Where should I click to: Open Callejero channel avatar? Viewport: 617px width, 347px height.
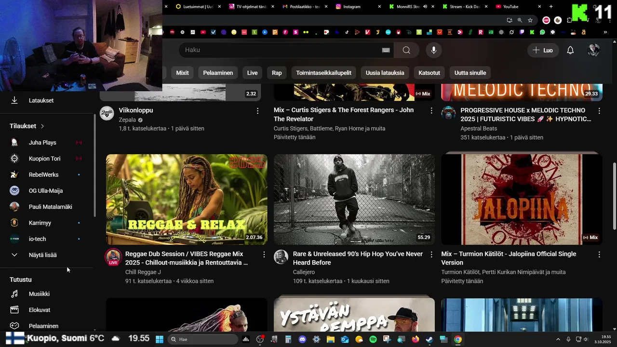click(x=281, y=257)
